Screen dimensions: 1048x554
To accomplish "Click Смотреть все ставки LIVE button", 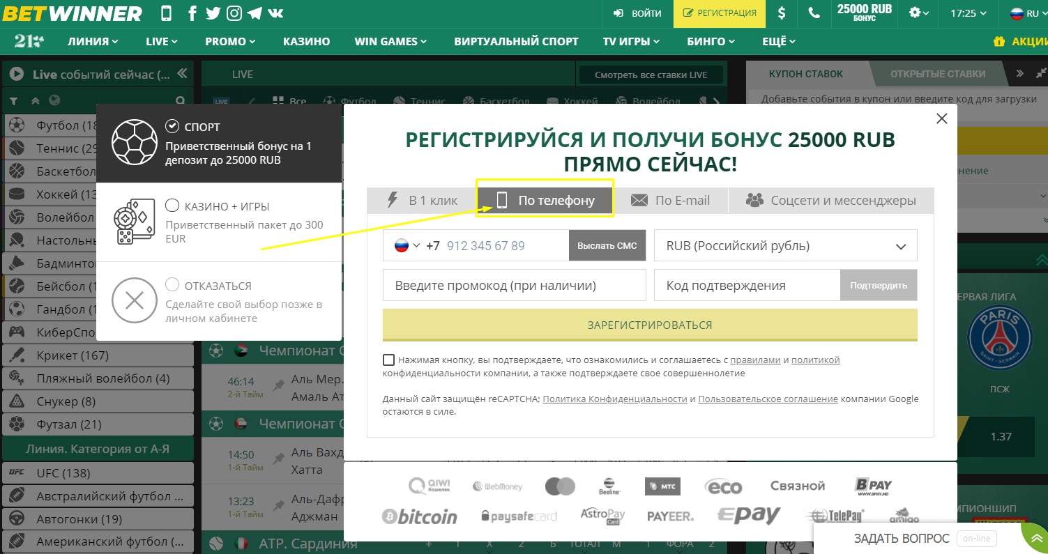I will (651, 75).
